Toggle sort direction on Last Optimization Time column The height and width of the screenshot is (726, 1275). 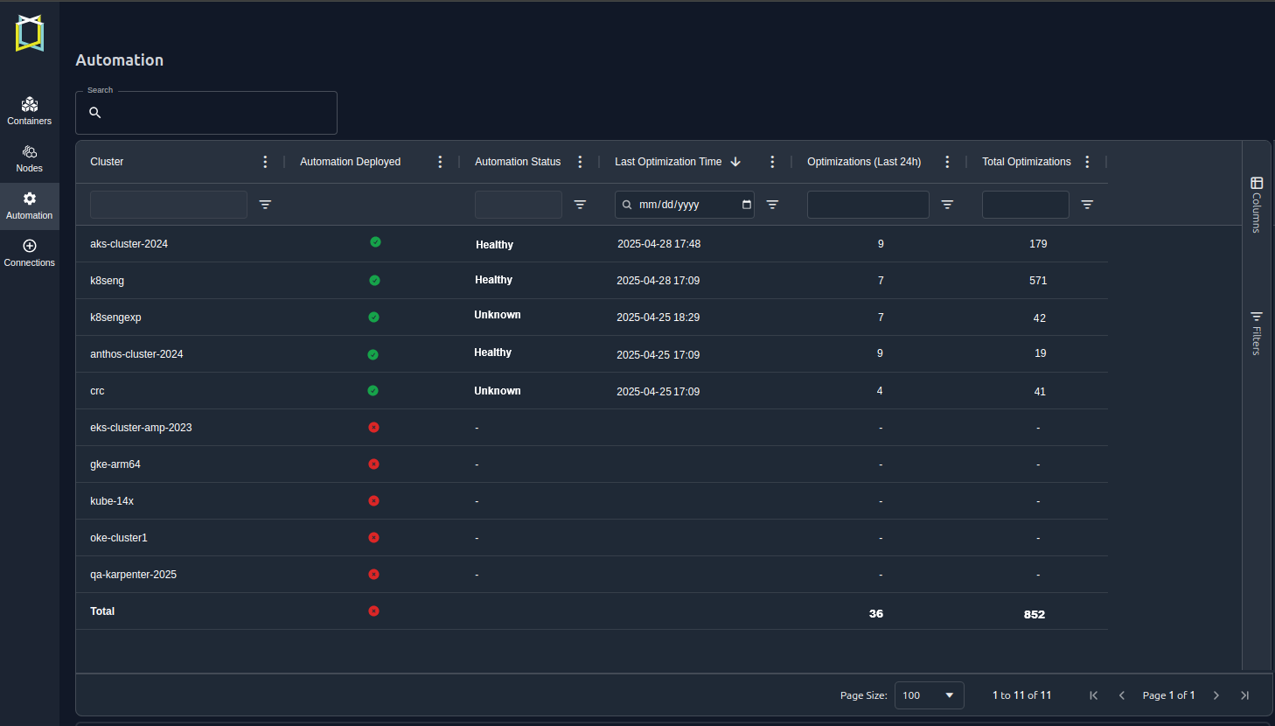click(x=735, y=161)
